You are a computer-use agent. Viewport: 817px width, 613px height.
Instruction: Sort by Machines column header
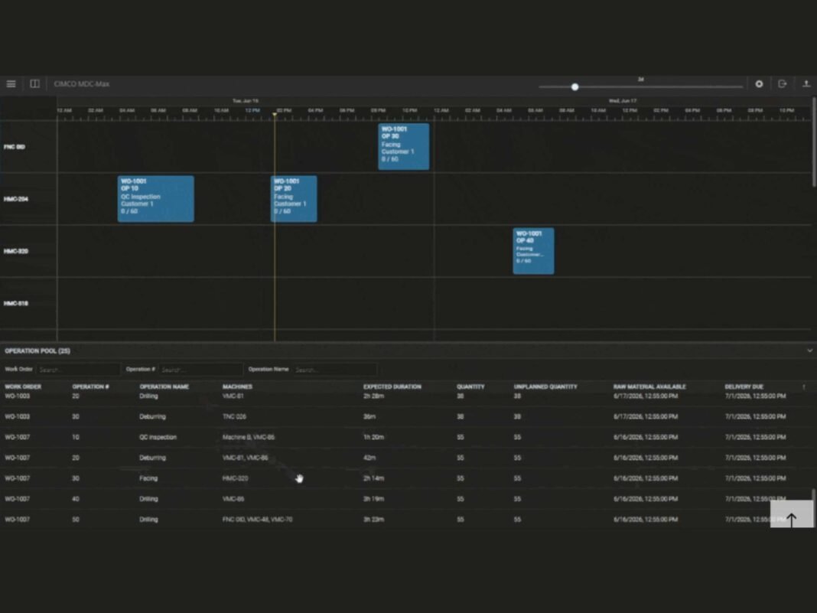237,386
